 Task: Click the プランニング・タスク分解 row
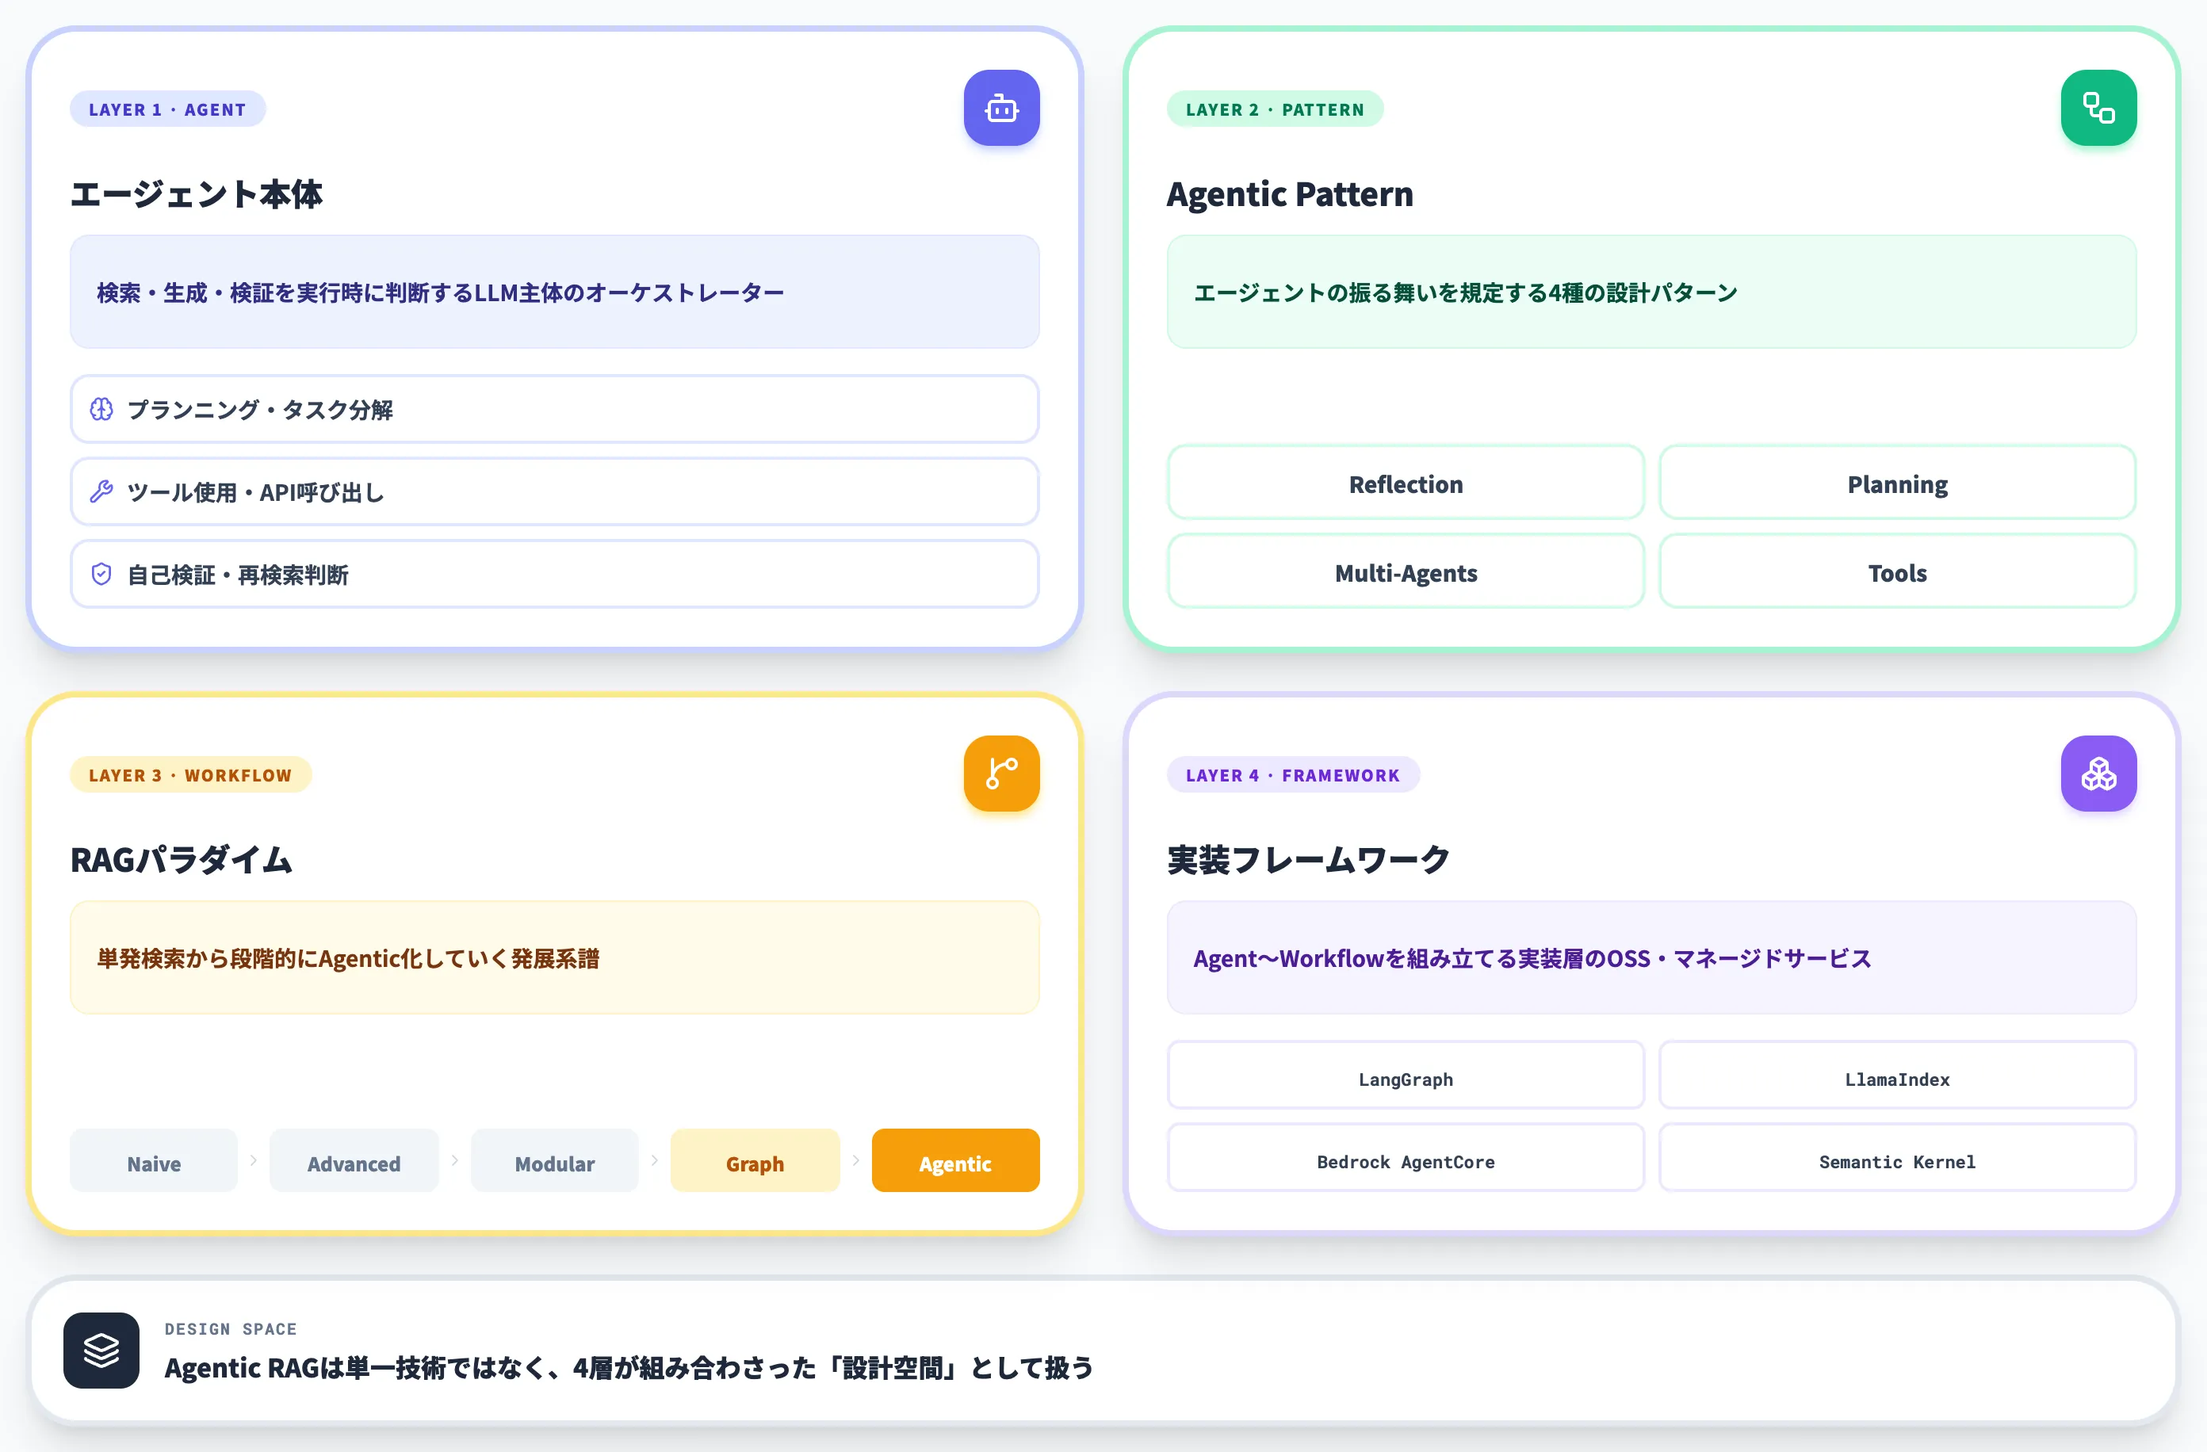[x=555, y=409]
